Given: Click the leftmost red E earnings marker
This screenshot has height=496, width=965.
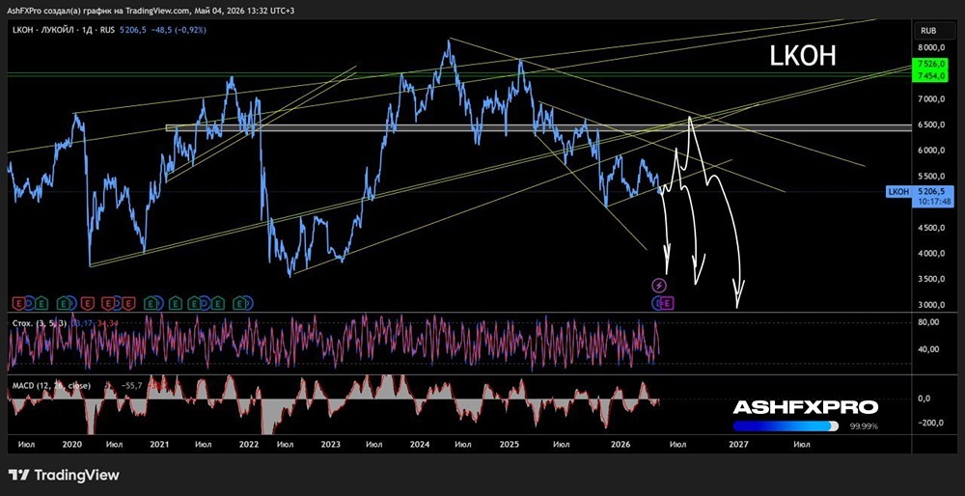Looking at the screenshot, I should 19,303.
